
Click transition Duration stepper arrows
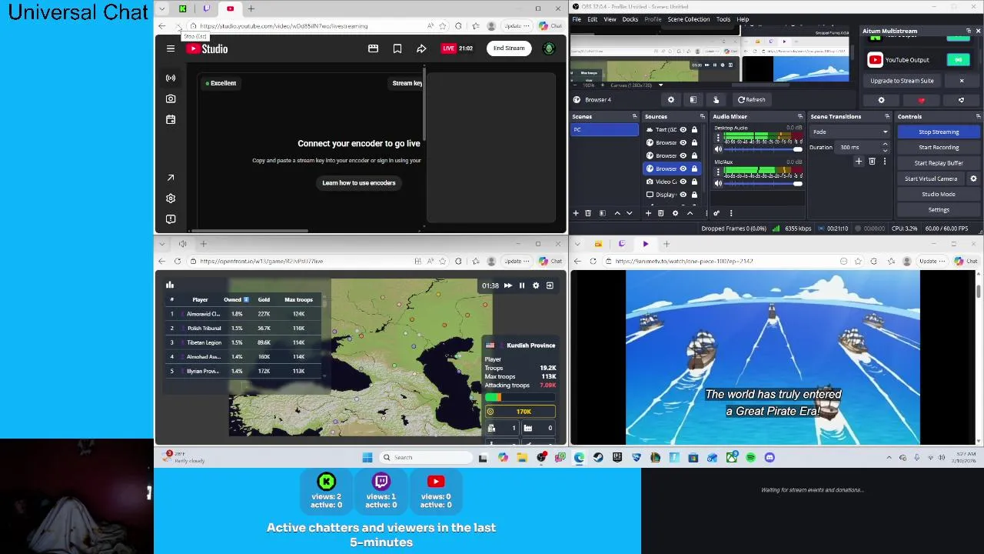885,147
